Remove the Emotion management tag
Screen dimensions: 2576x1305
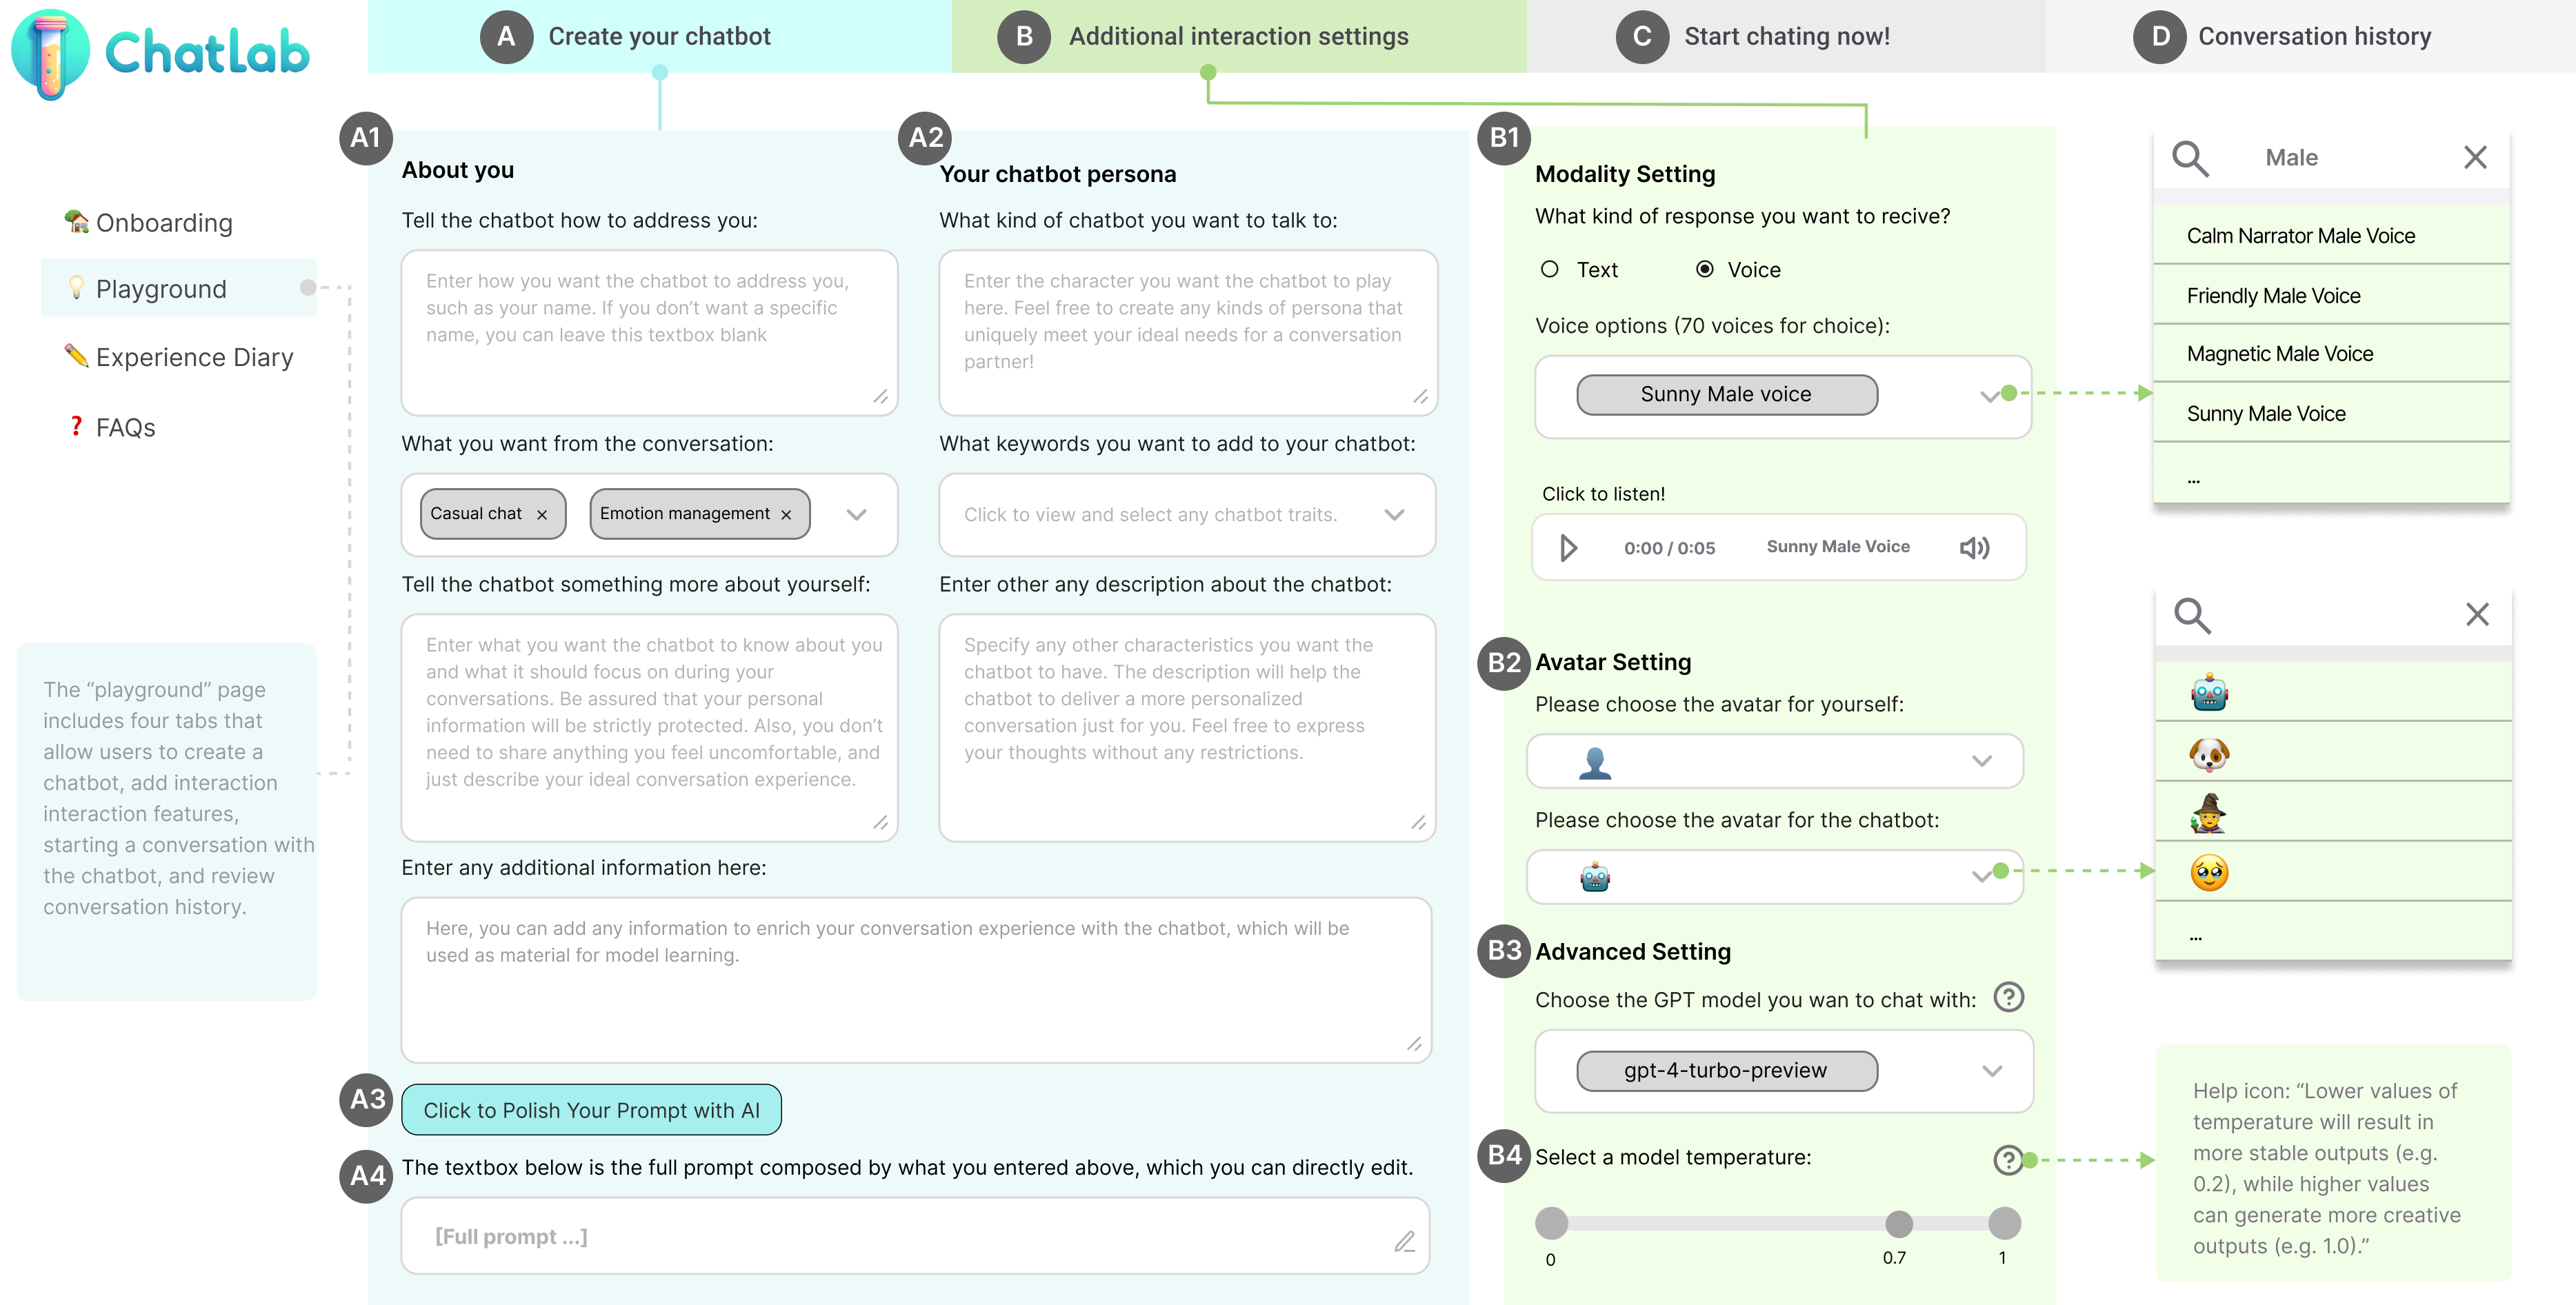click(786, 514)
